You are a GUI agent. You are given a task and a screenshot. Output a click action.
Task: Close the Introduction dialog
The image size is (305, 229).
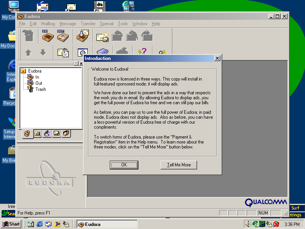pyautogui.click(x=217, y=58)
